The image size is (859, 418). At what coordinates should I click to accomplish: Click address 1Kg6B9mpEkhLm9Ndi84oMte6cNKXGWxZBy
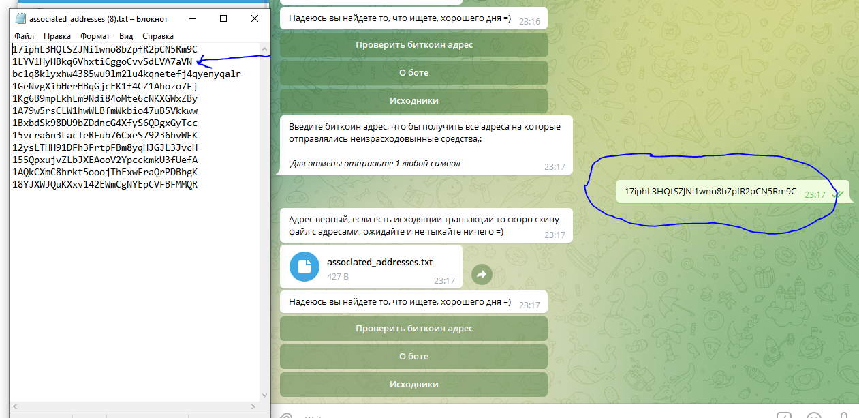point(105,98)
